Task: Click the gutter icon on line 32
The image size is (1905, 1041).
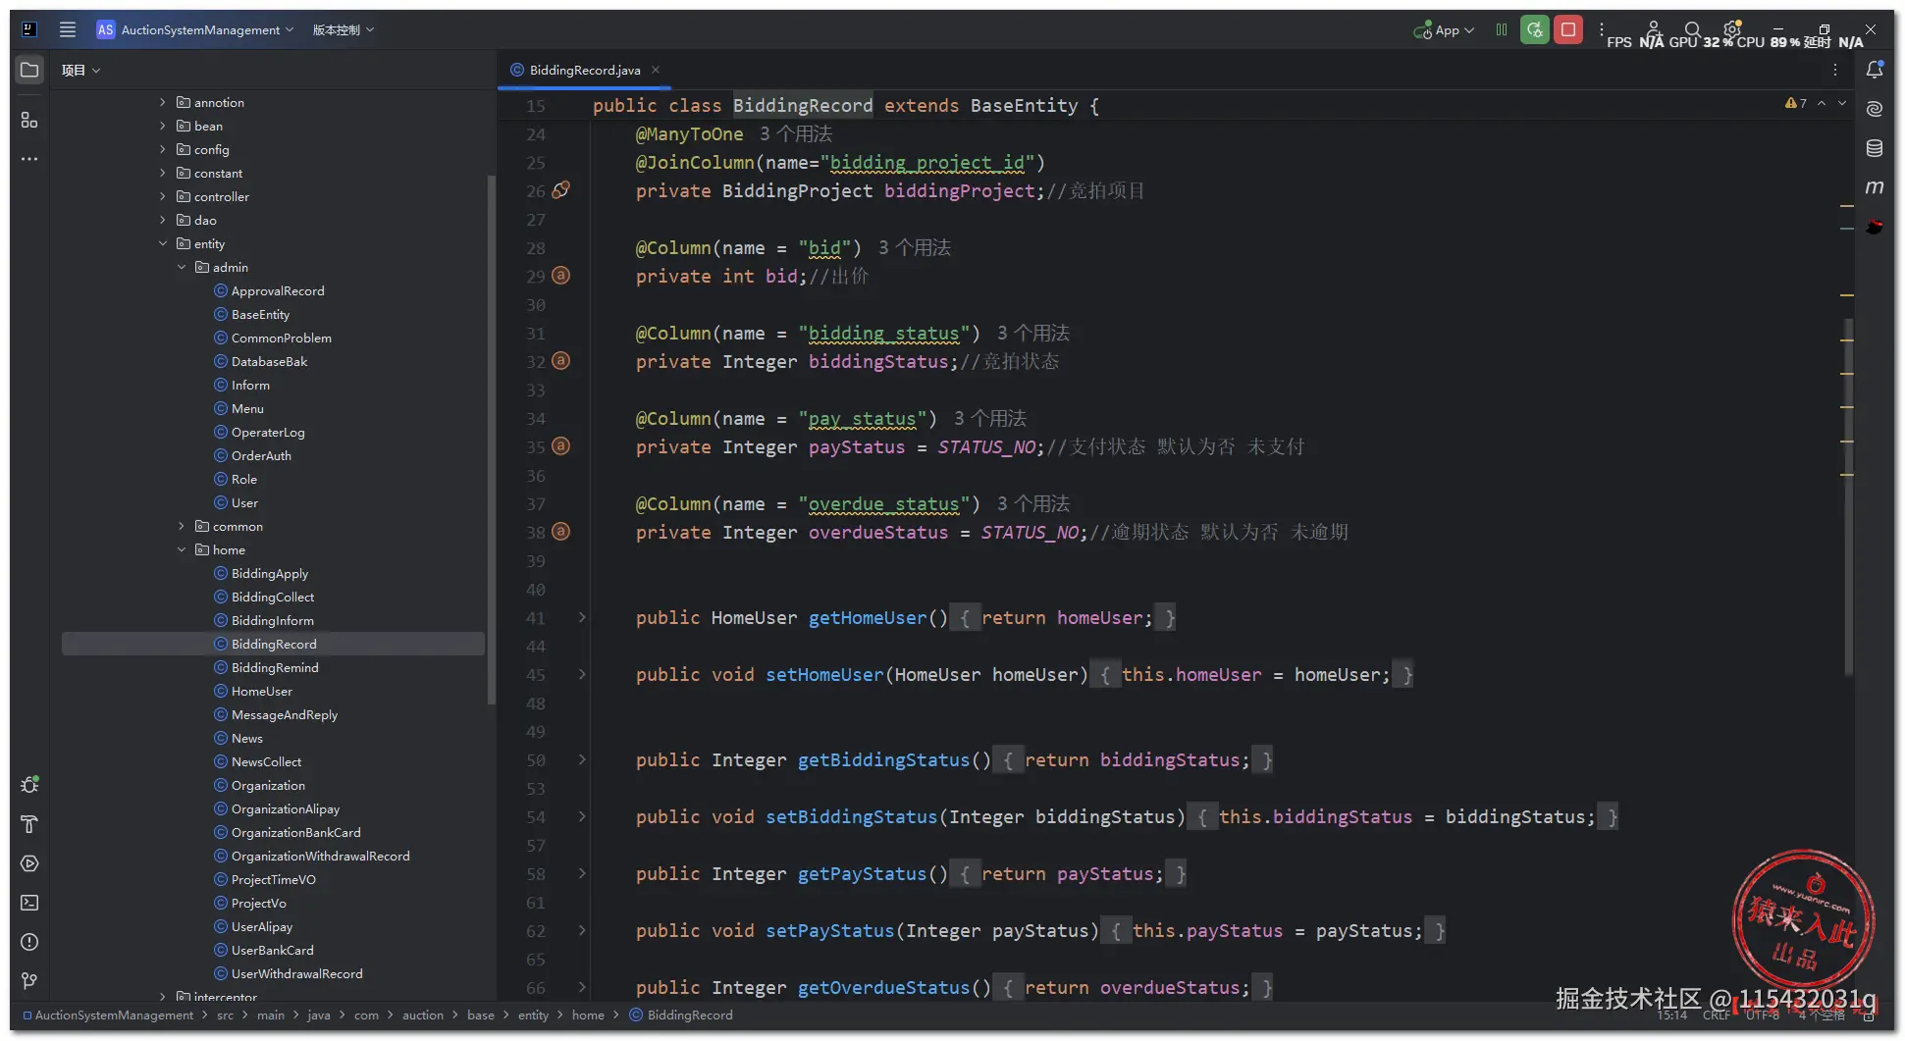Action: coord(560,361)
